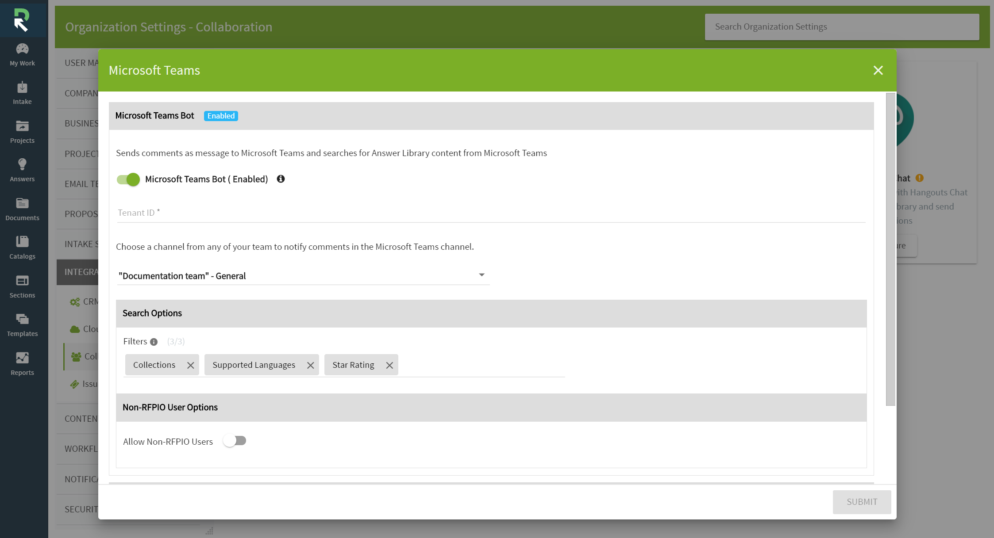Enable Allow Non-RFPIO Users switch
The height and width of the screenshot is (538, 994).
click(235, 441)
